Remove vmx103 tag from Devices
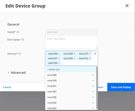Viewport: 135px width, 111px height. click(x=74, y=53)
